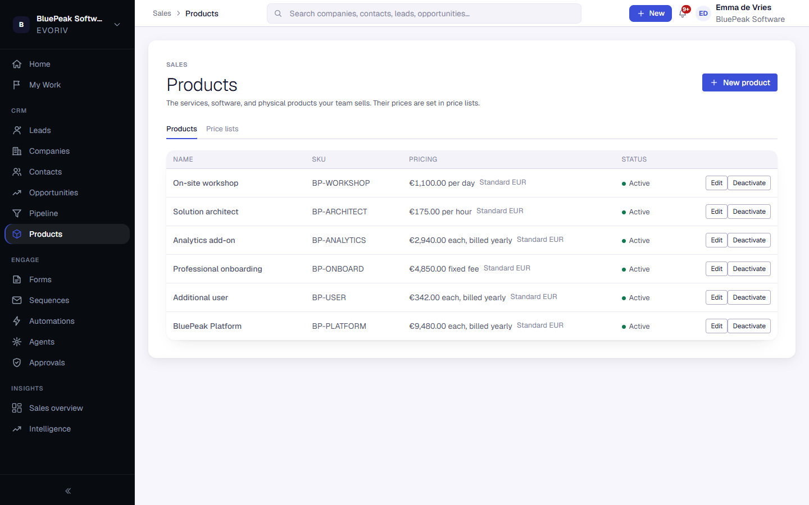Click the New button in the top bar

point(651,13)
